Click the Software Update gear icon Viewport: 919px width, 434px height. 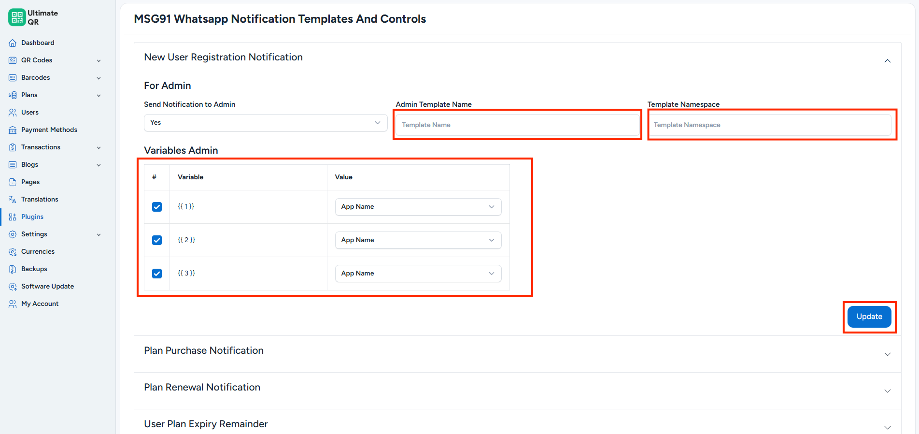[13, 287]
